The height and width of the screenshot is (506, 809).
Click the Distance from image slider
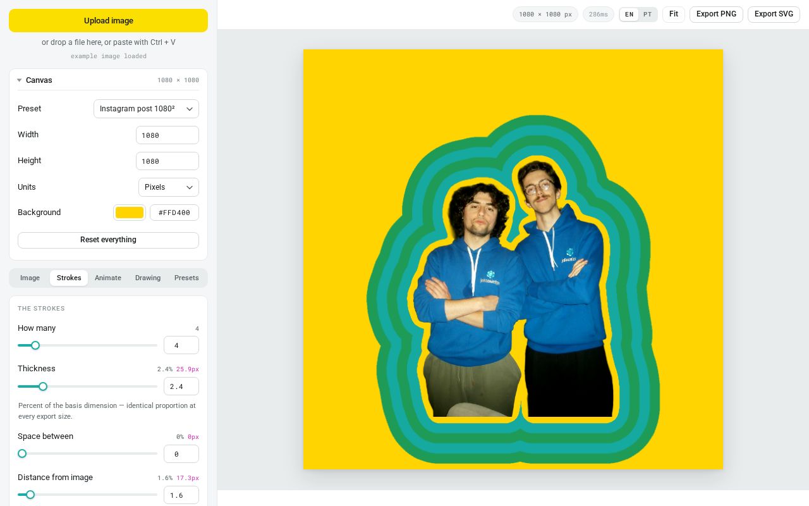87,495
